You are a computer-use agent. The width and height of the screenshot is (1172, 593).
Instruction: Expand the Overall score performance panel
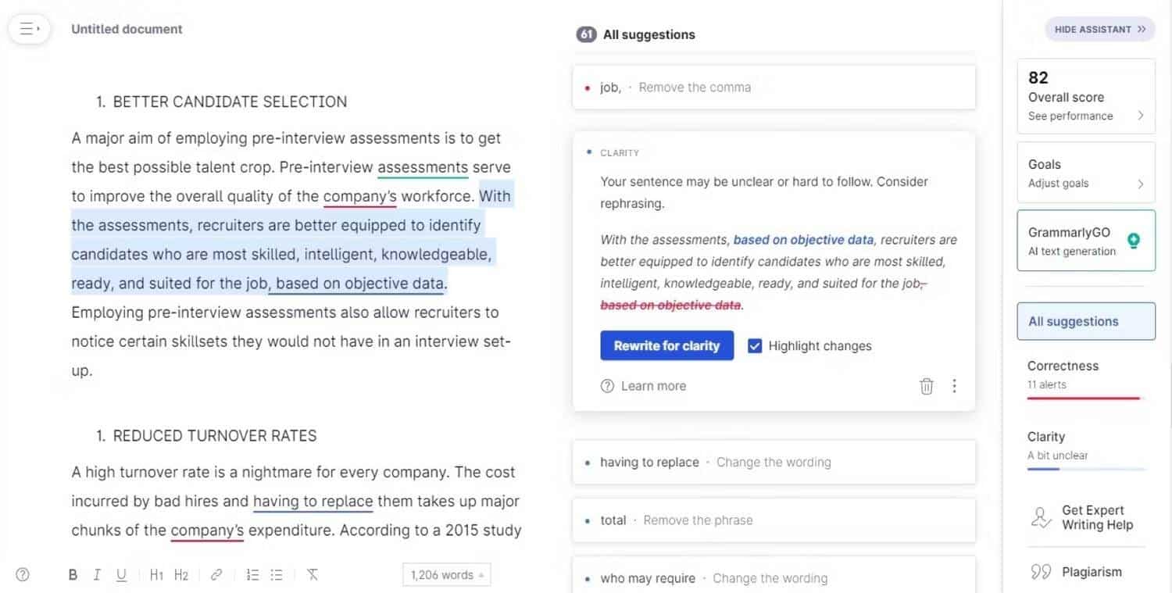click(1086, 95)
